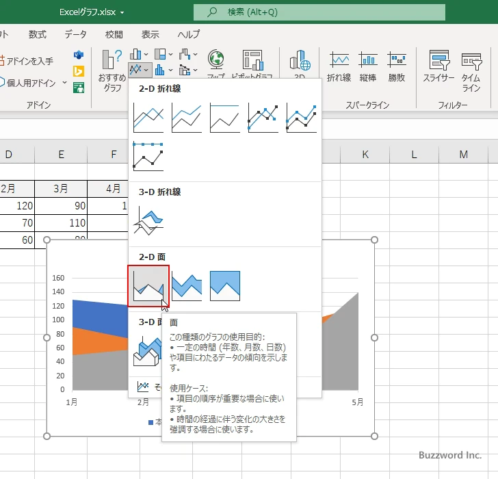Screen dimensions: 498x479
Task: Open the 校閲 ribbon tab
Action: tap(114, 34)
